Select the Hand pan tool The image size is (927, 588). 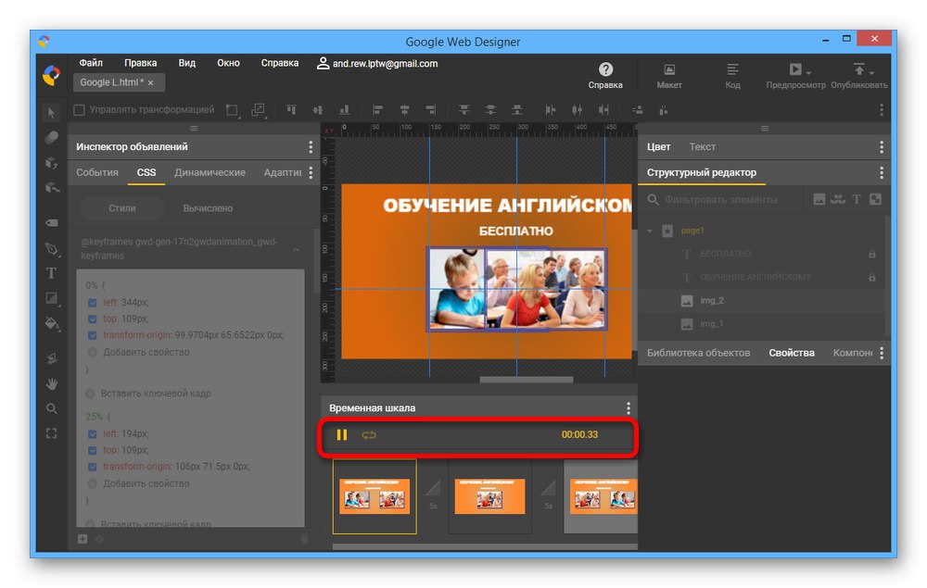pos(51,383)
